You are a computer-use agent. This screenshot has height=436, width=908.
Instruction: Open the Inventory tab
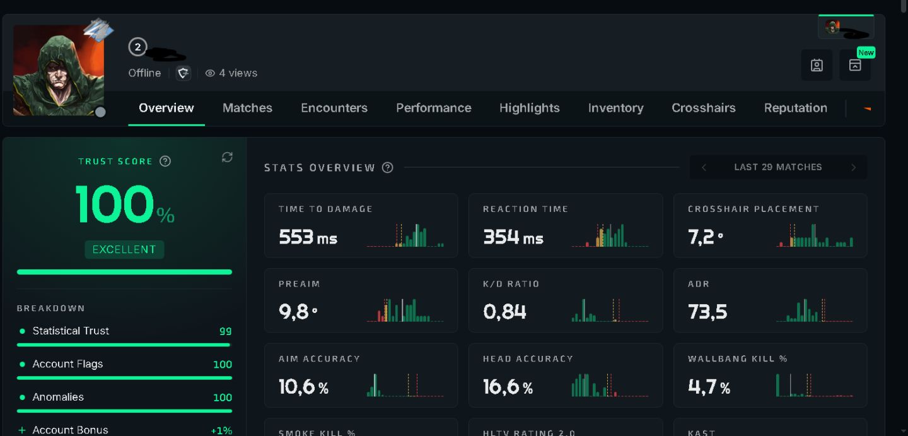click(615, 108)
